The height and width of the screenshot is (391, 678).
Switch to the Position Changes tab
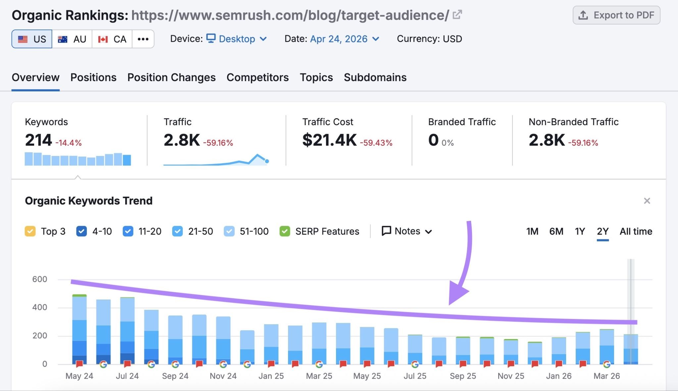(x=171, y=77)
